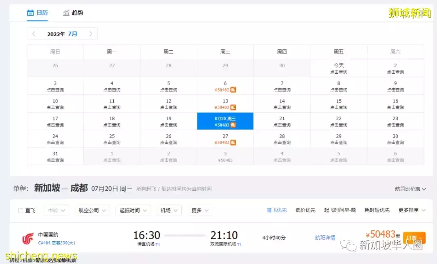Open the 机场 airport filter dropdown
Image resolution: width=437 pixels, height=264 pixels.
[169, 211]
